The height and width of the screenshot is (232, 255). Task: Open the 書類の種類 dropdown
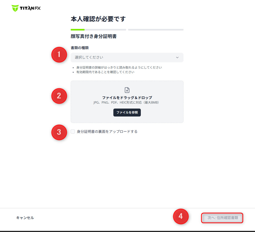click(x=127, y=57)
